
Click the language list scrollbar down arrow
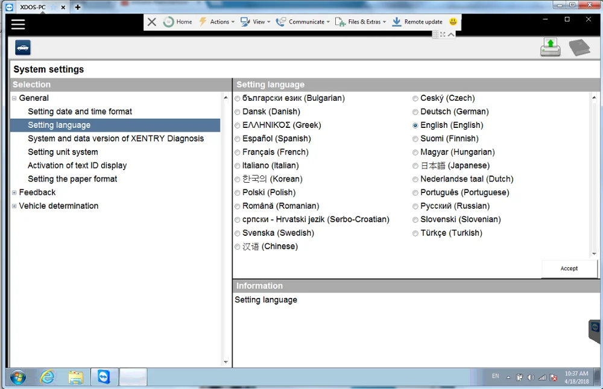point(594,253)
